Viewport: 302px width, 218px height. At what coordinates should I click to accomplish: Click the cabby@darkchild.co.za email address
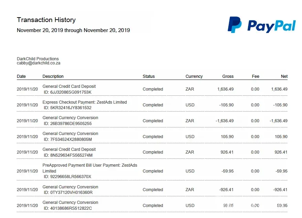pos(39,63)
